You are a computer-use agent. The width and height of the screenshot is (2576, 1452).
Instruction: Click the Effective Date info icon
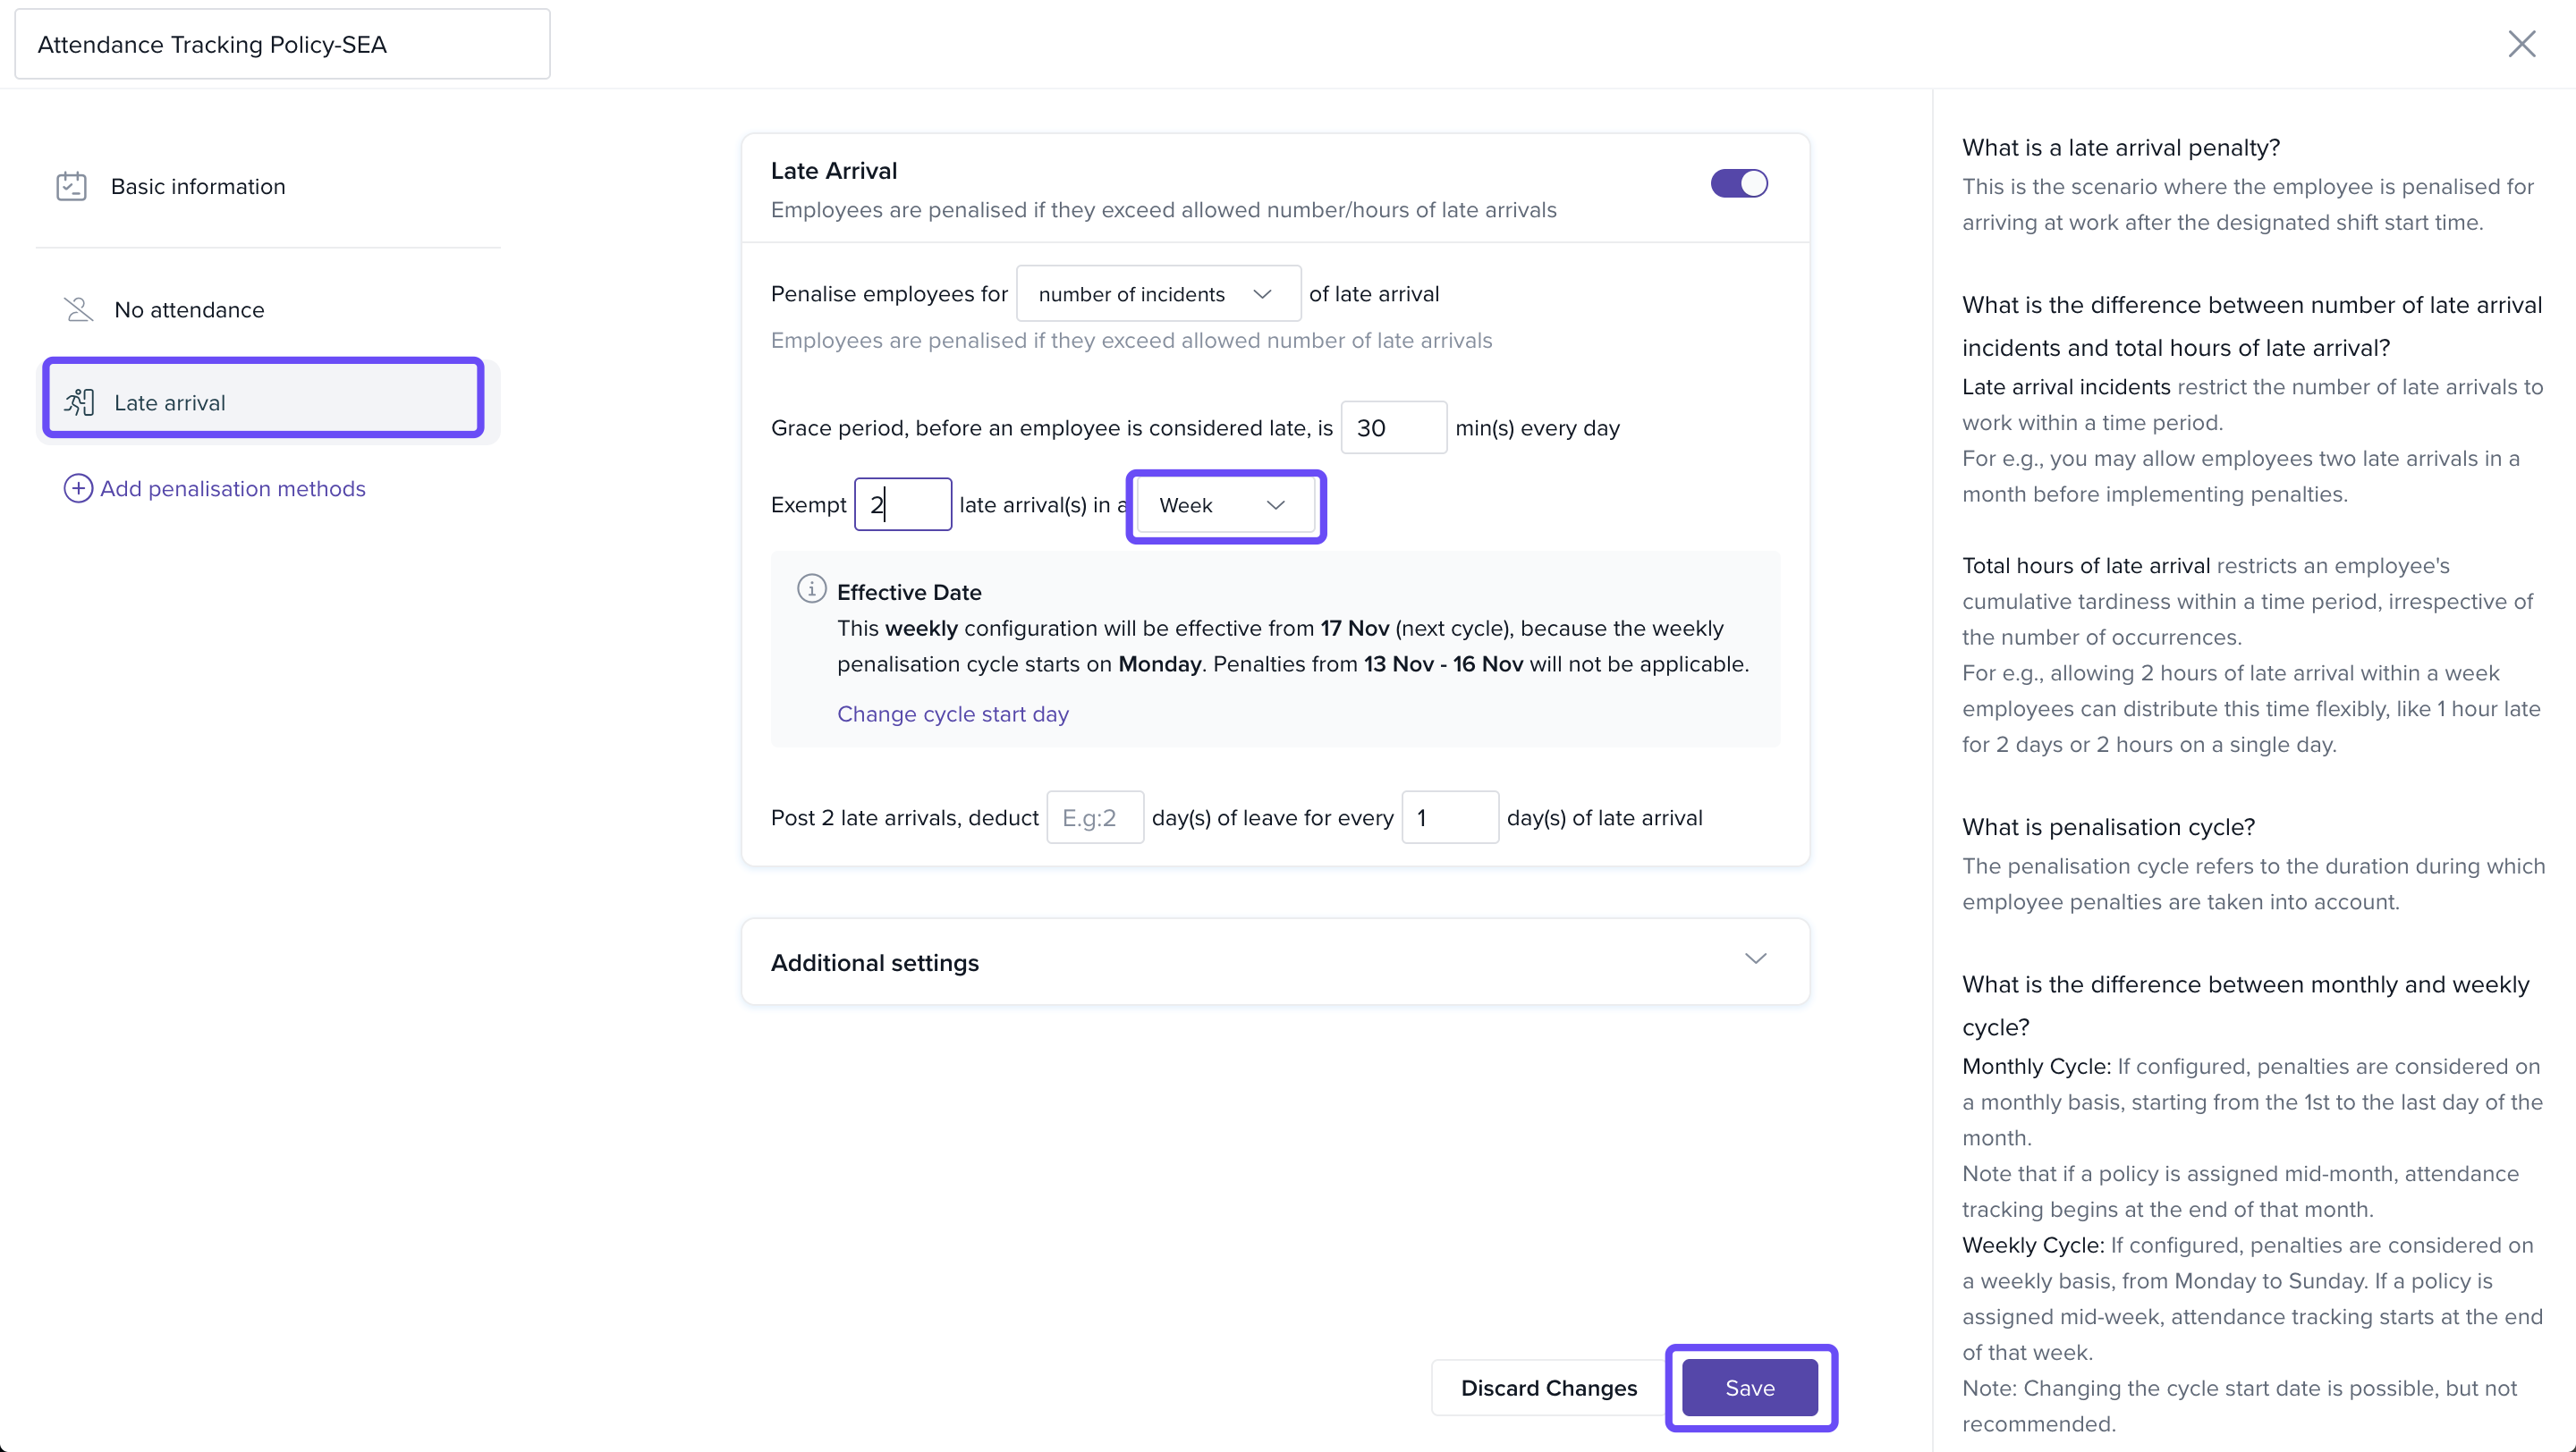pyautogui.click(x=811, y=588)
